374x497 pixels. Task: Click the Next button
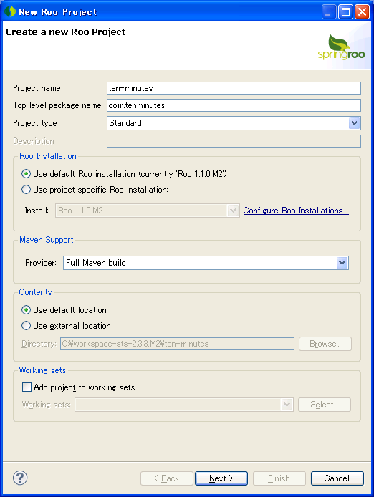point(221,478)
